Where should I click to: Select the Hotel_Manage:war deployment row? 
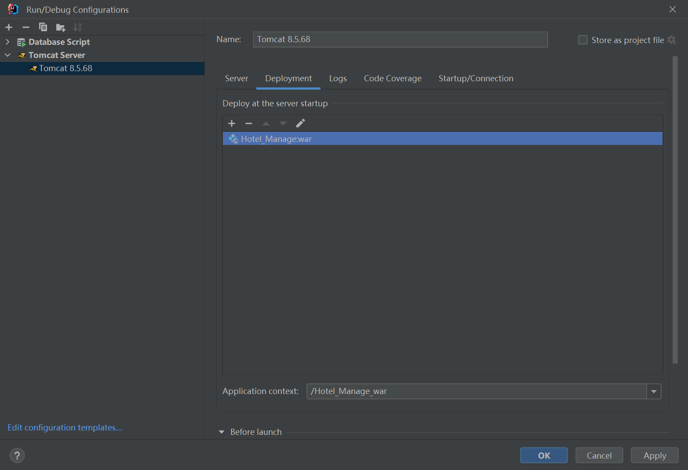[443, 139]
